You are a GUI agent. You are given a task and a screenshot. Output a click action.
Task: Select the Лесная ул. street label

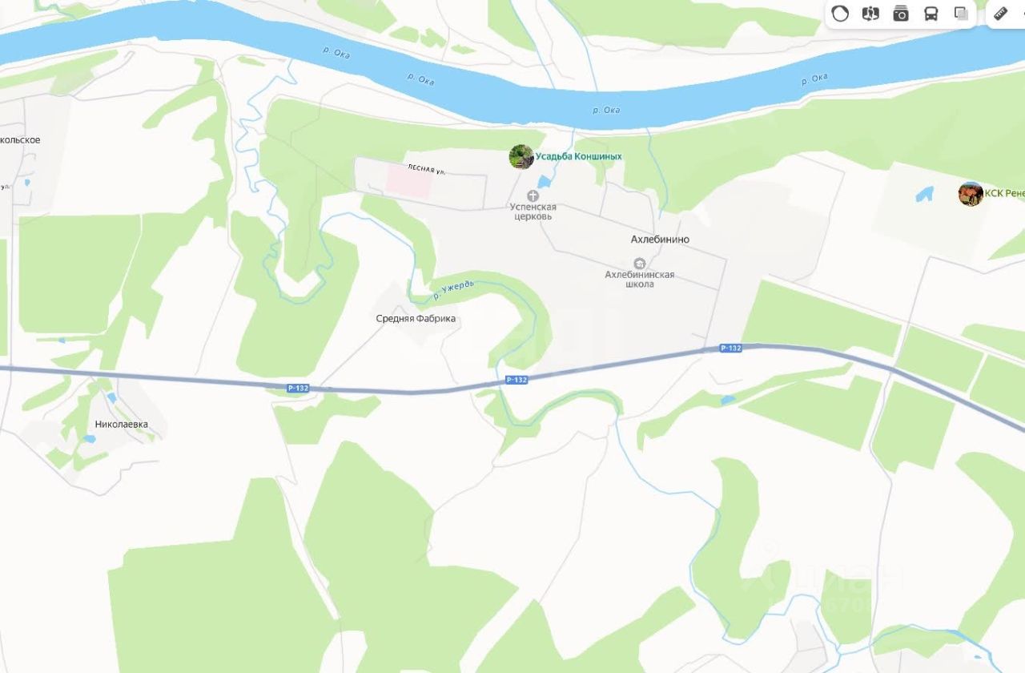[x=426, y=169]
